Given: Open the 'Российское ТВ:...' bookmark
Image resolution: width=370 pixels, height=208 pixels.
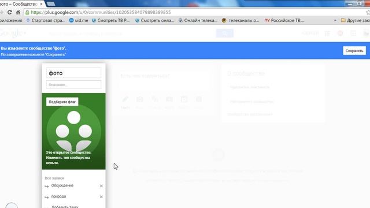Looking at the screenshot, I should coord(284,21).
